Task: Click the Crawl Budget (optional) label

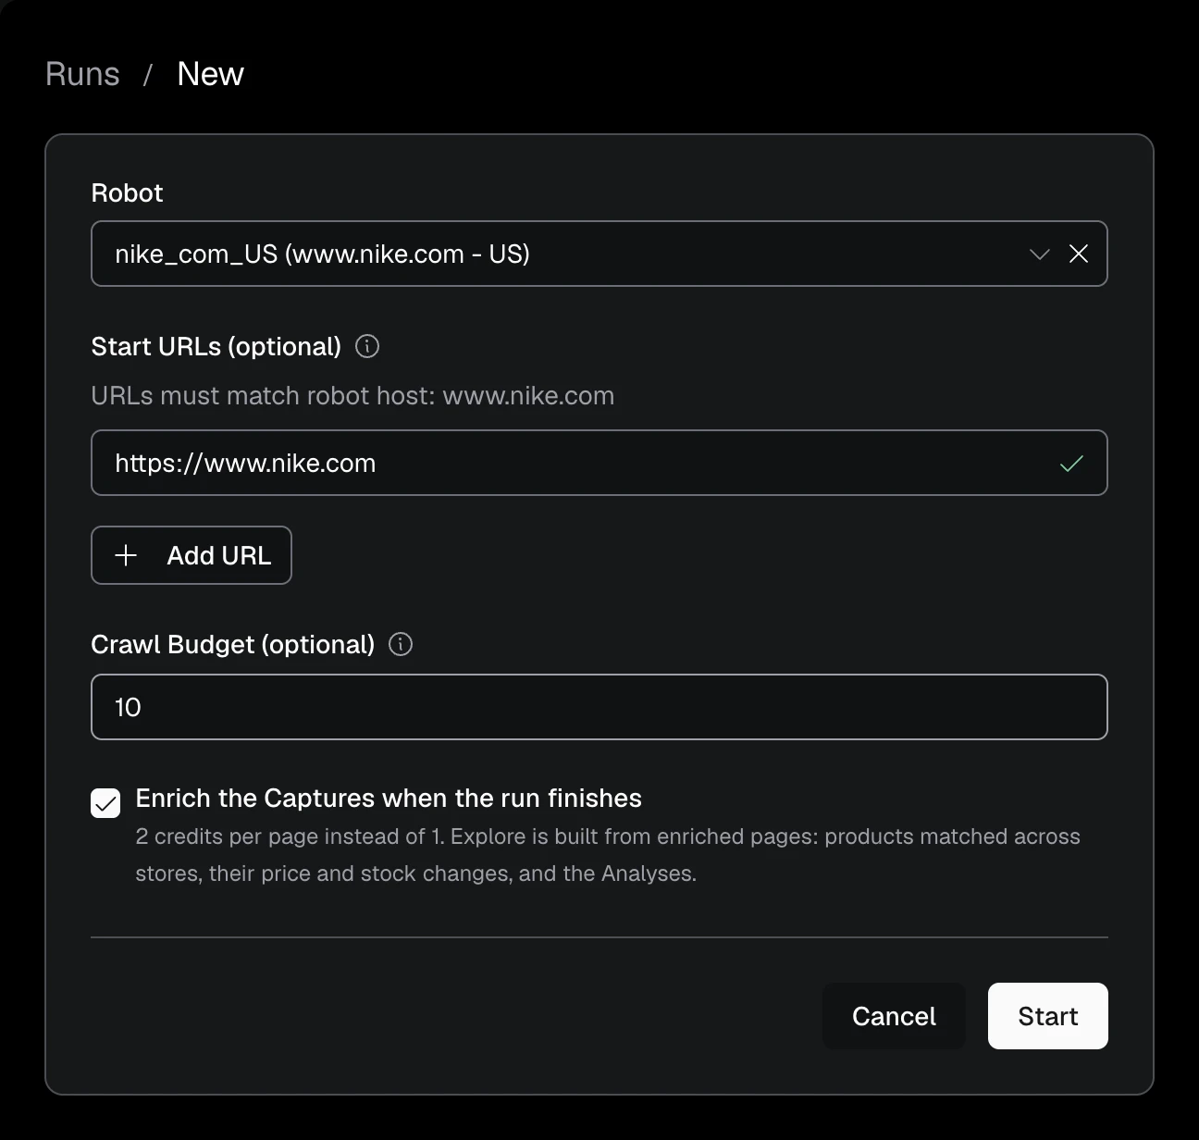Action: coord(233,644)
